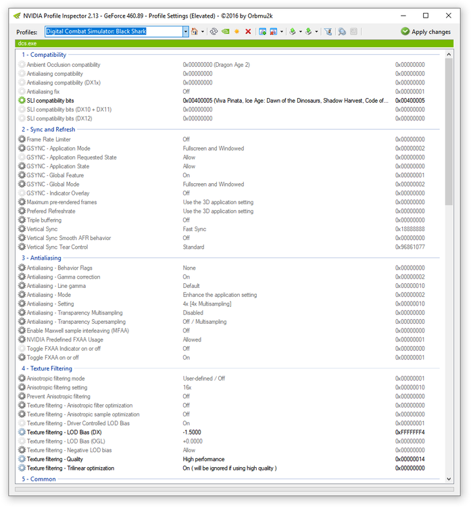471x507 pixels.
Task: Click gear icon beside Vertical Sync
Action: tap(22, 229)
